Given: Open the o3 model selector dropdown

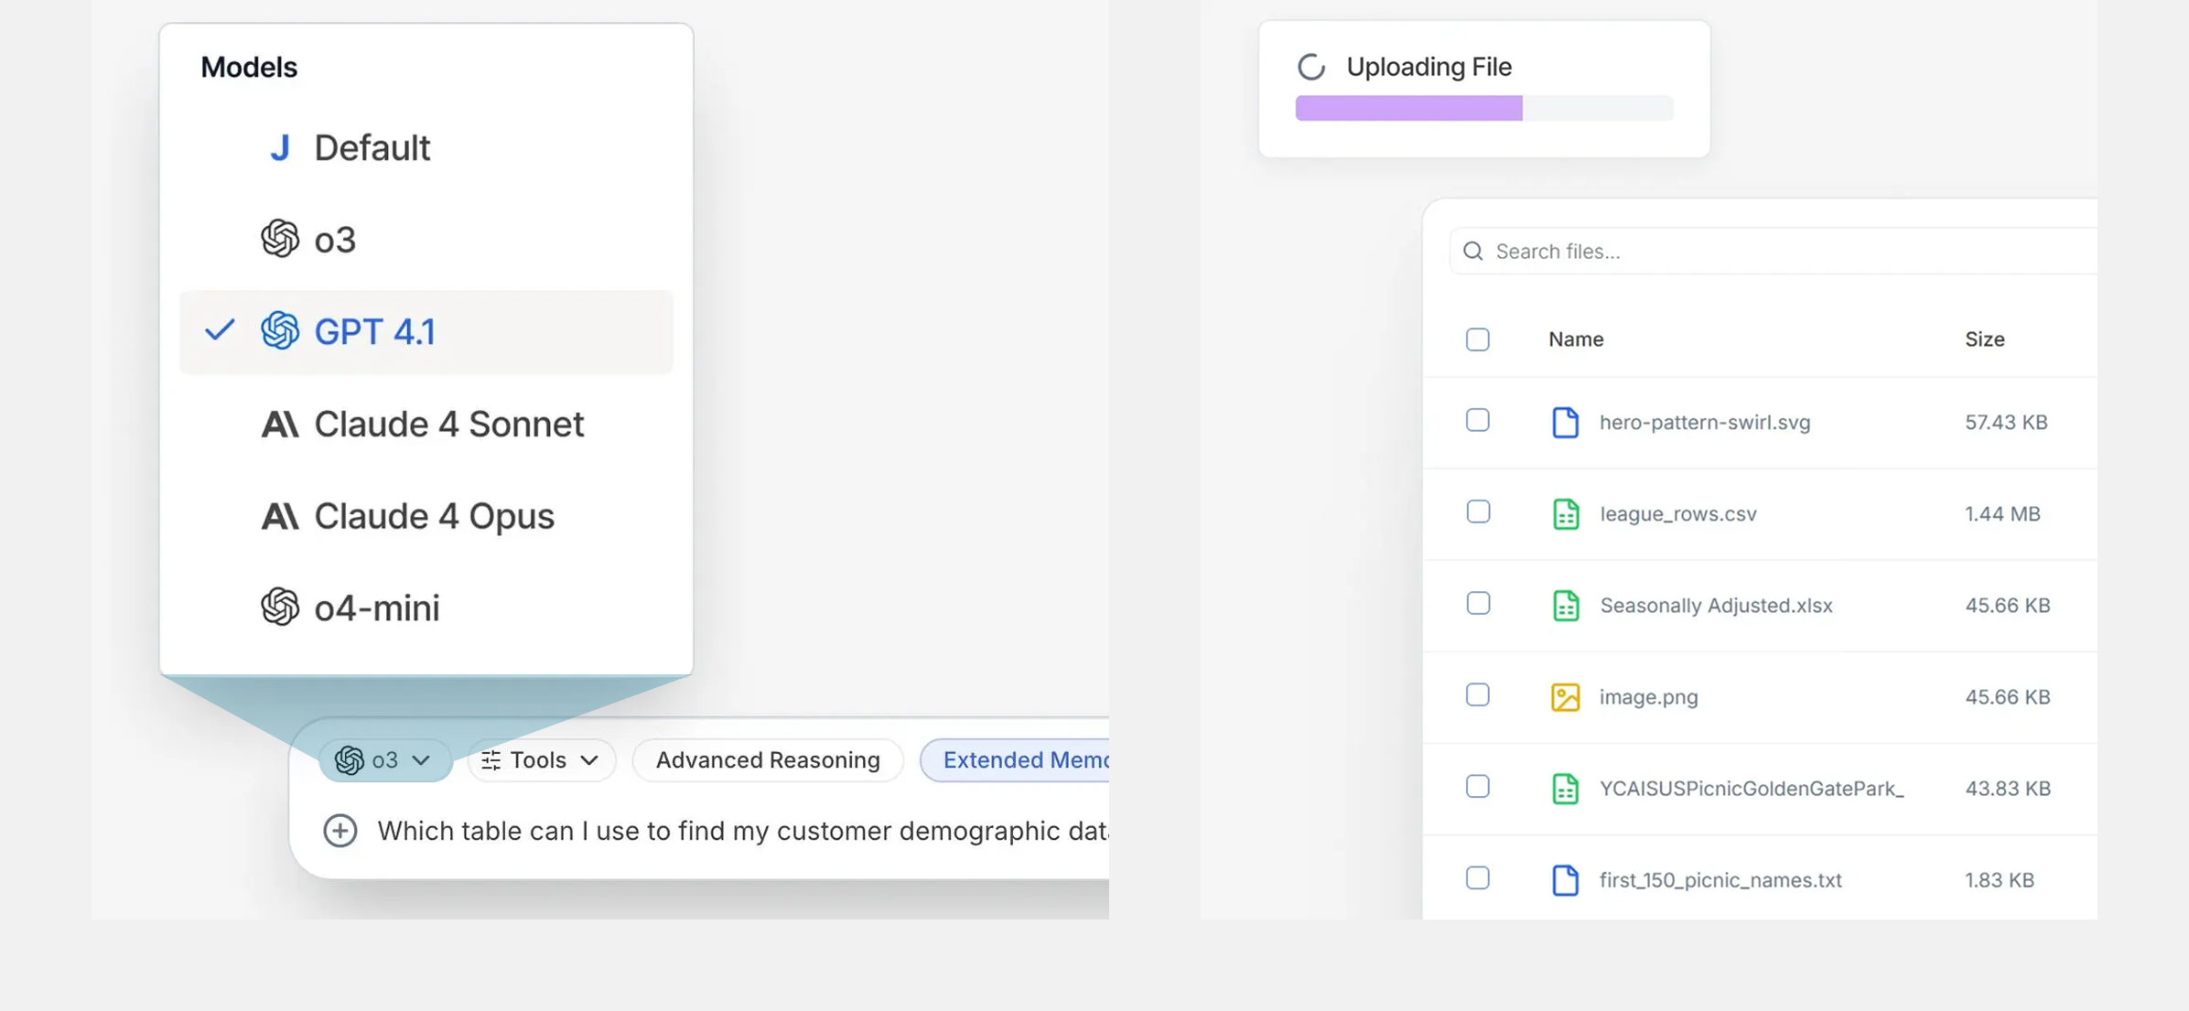Looking at the screenshot, I should (x=385, y=760).
